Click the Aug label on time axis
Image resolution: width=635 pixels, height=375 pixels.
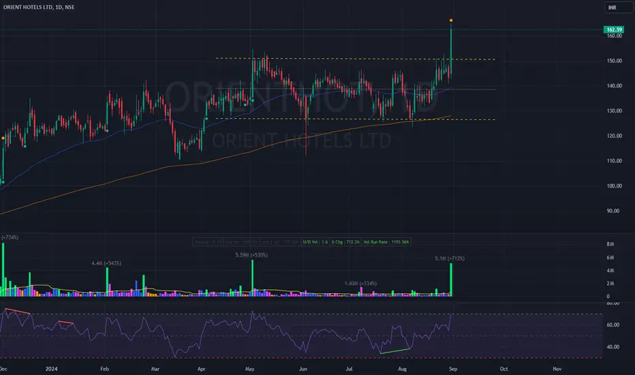(x=402, y=369)
